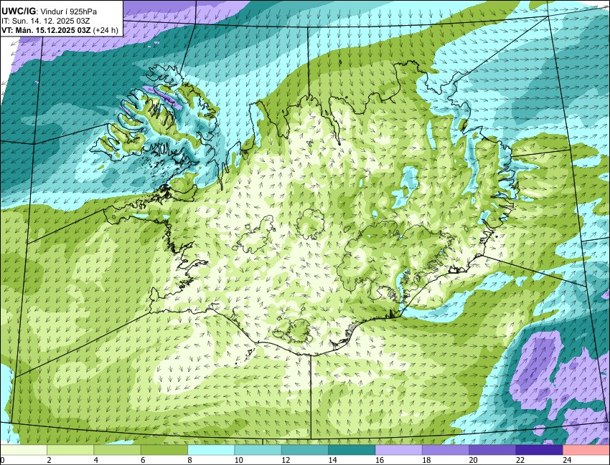Click the legend label 4
Screen dimensions: 610x465
pos(96,460)
